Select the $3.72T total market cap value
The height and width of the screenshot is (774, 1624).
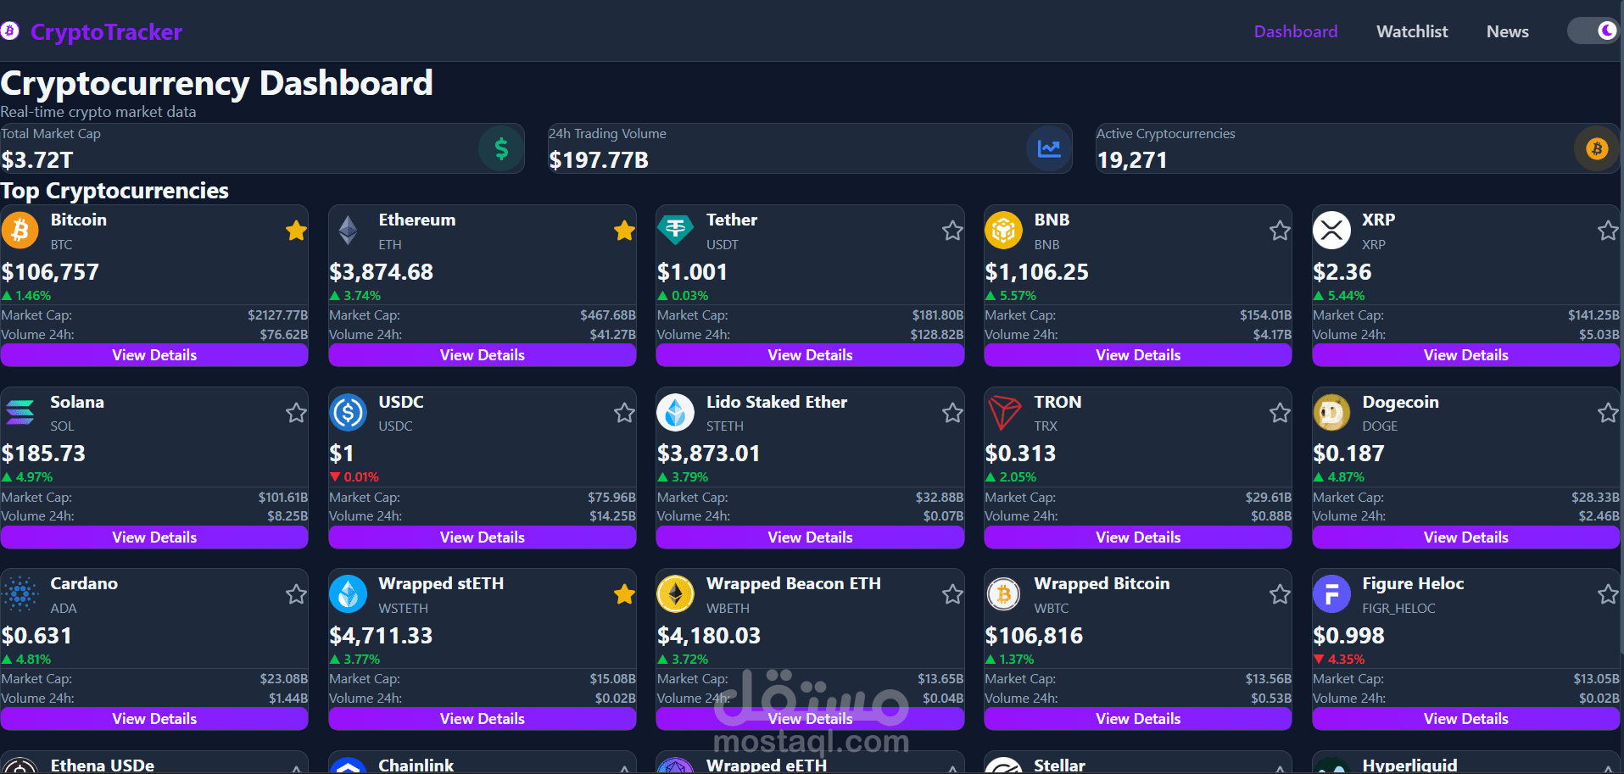[x=37, y=160]
